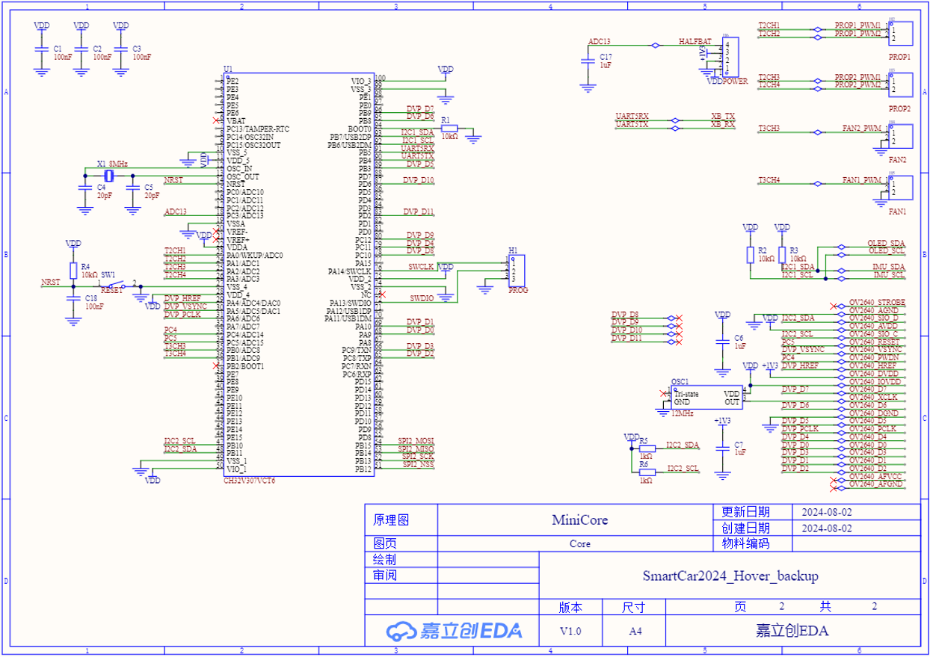Screen dimensions: 930x657
Task: Click the A4 size cell
Action: pos(635,632)
